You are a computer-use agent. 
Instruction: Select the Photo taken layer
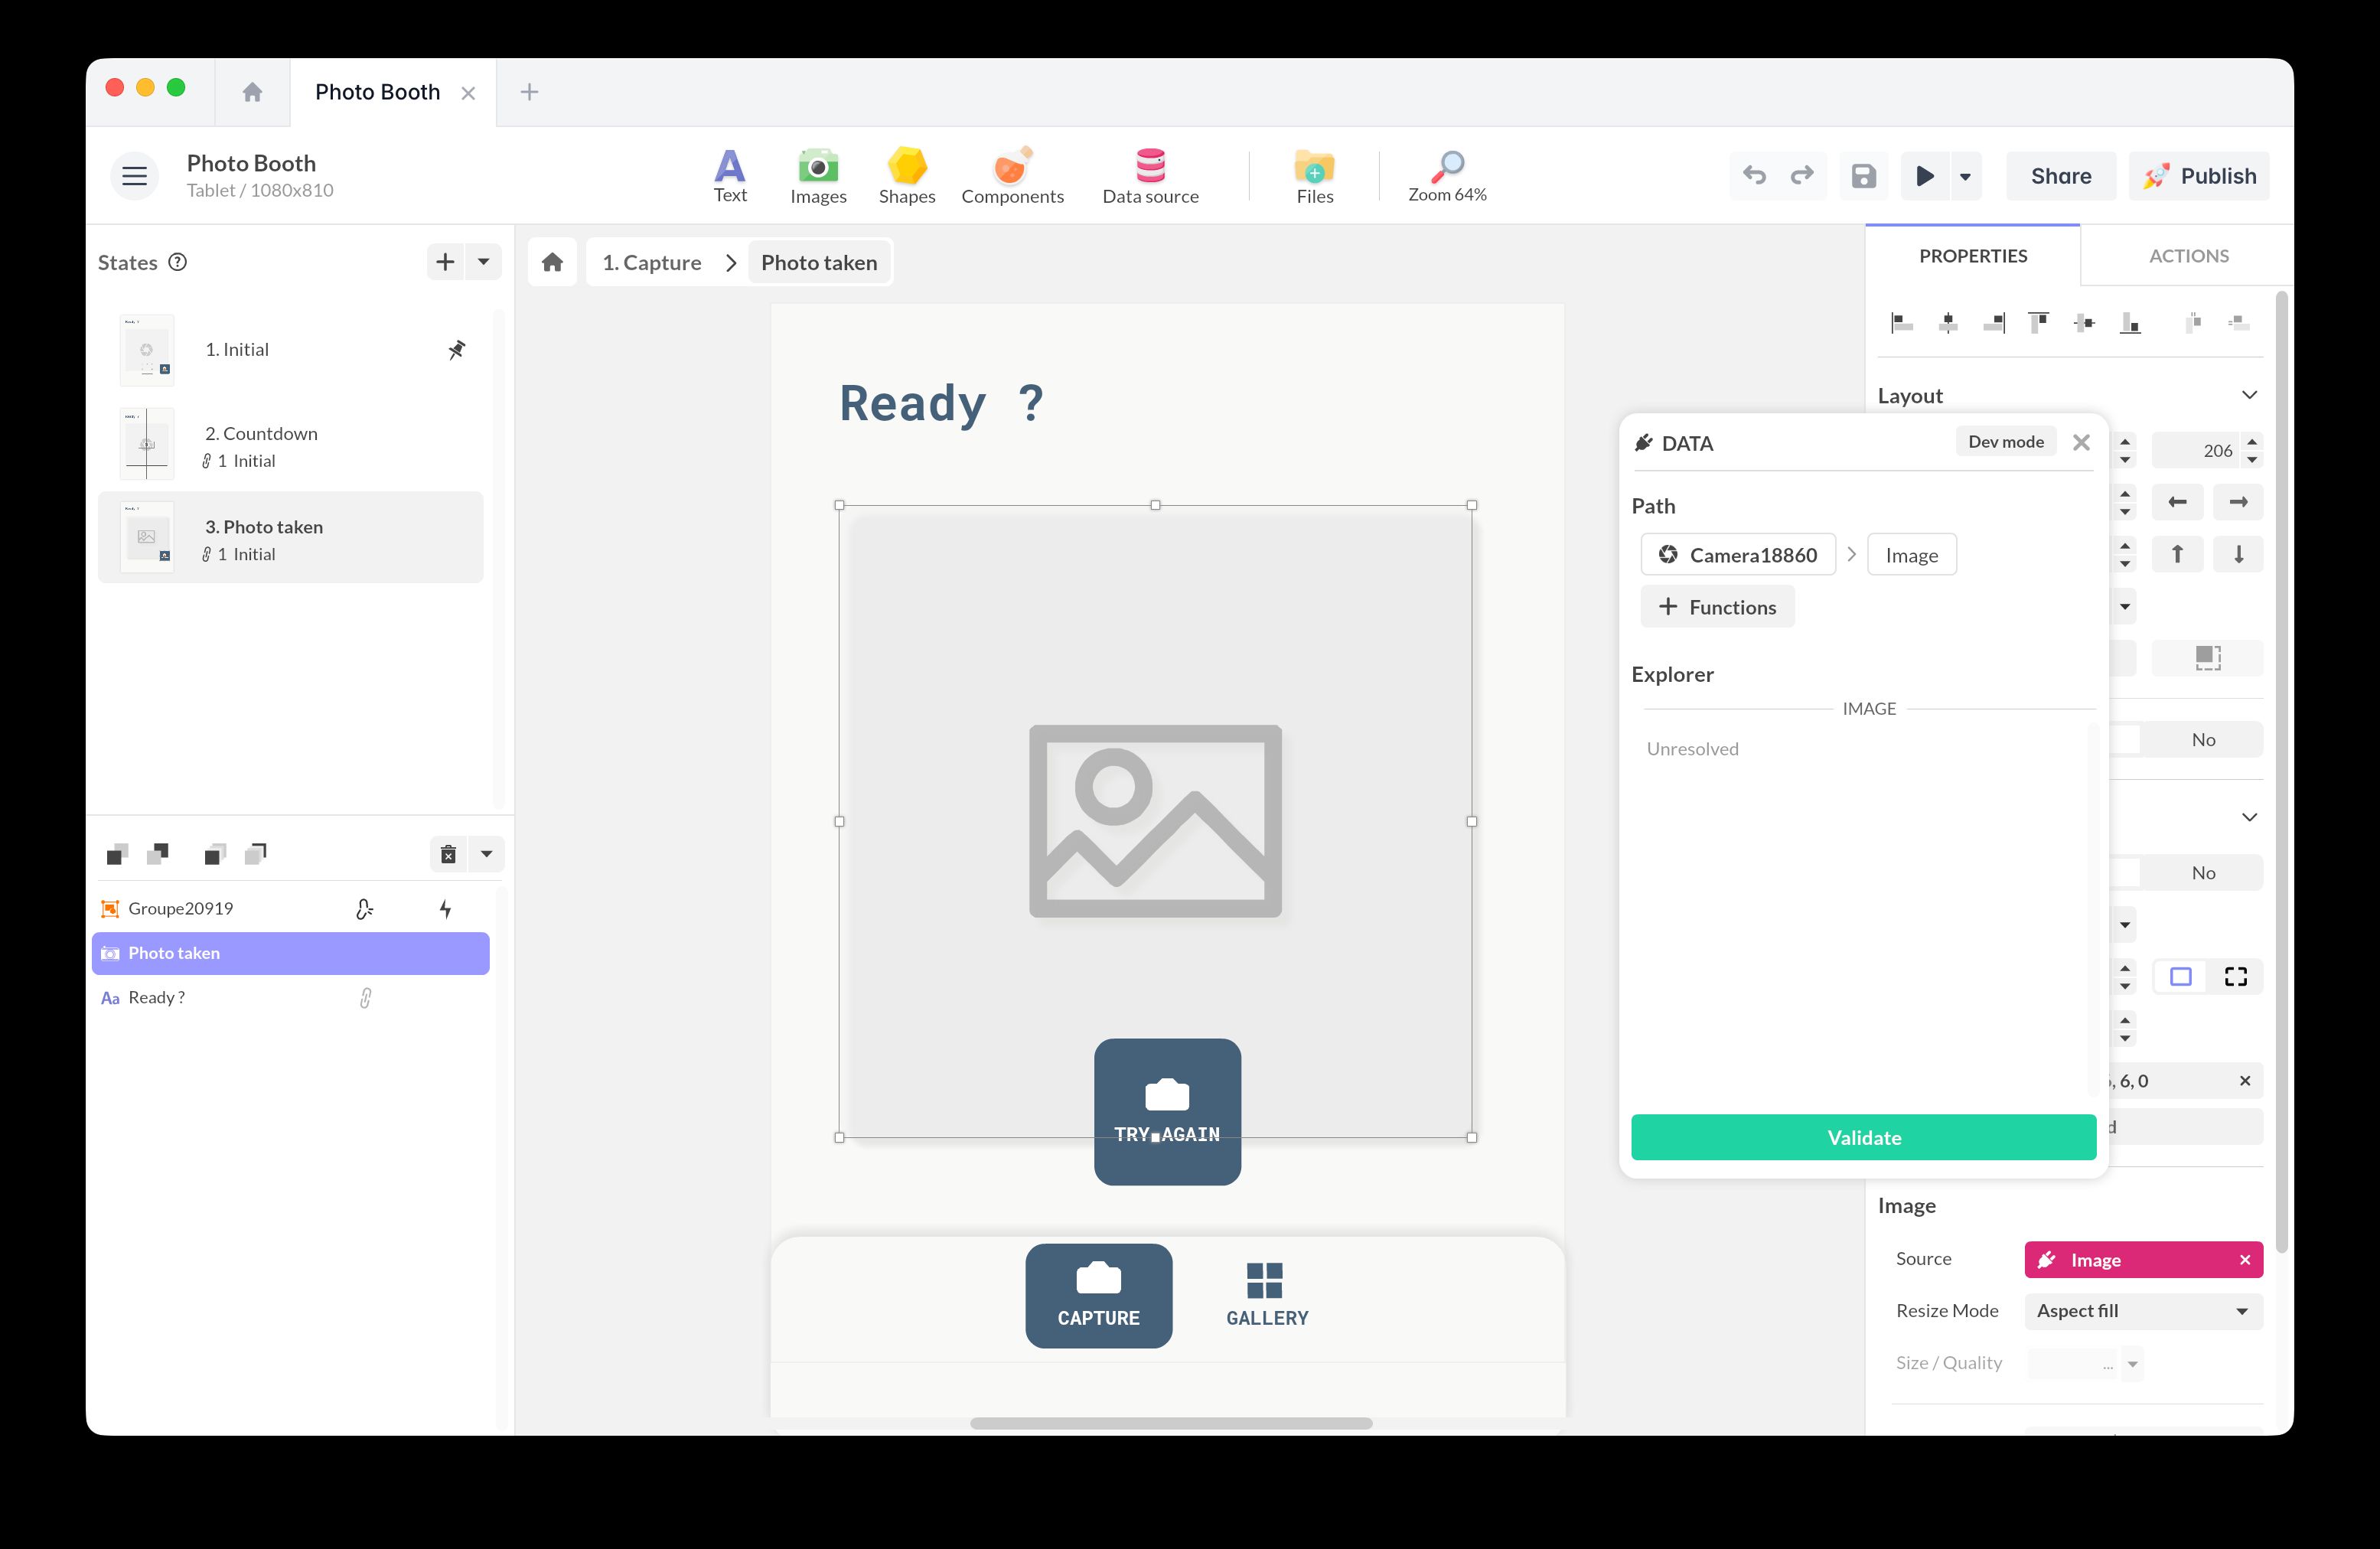(290, 953)
